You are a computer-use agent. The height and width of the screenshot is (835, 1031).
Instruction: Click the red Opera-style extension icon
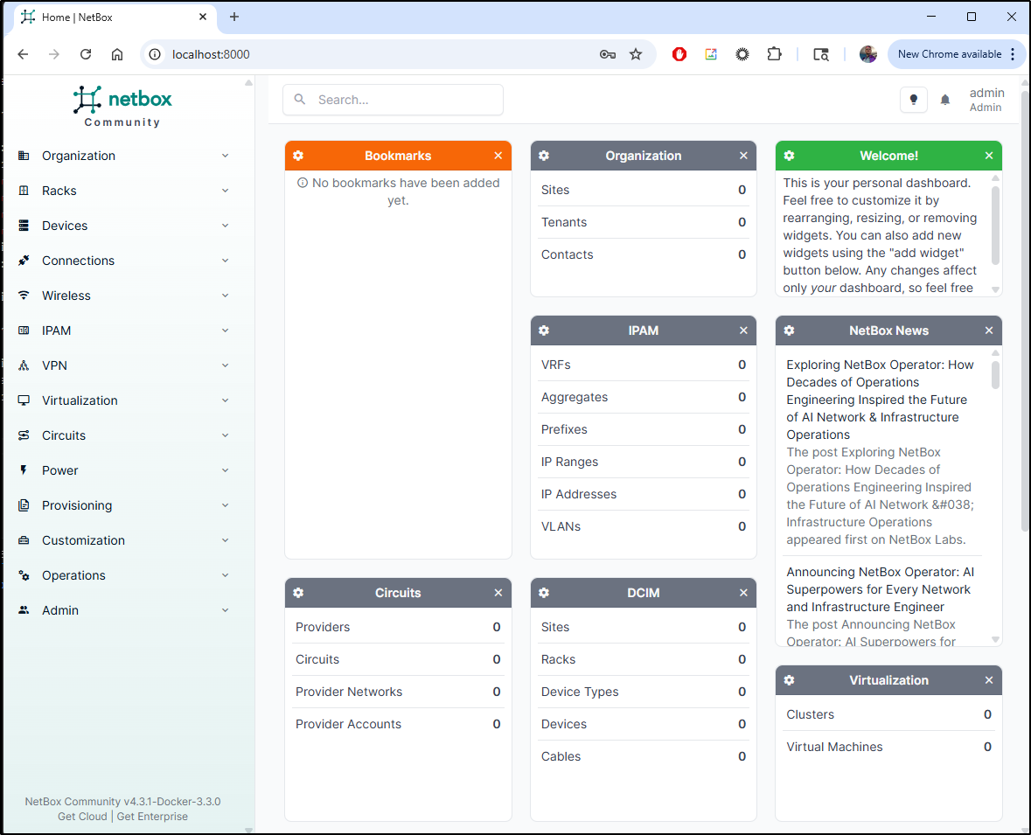pos(679,54)
